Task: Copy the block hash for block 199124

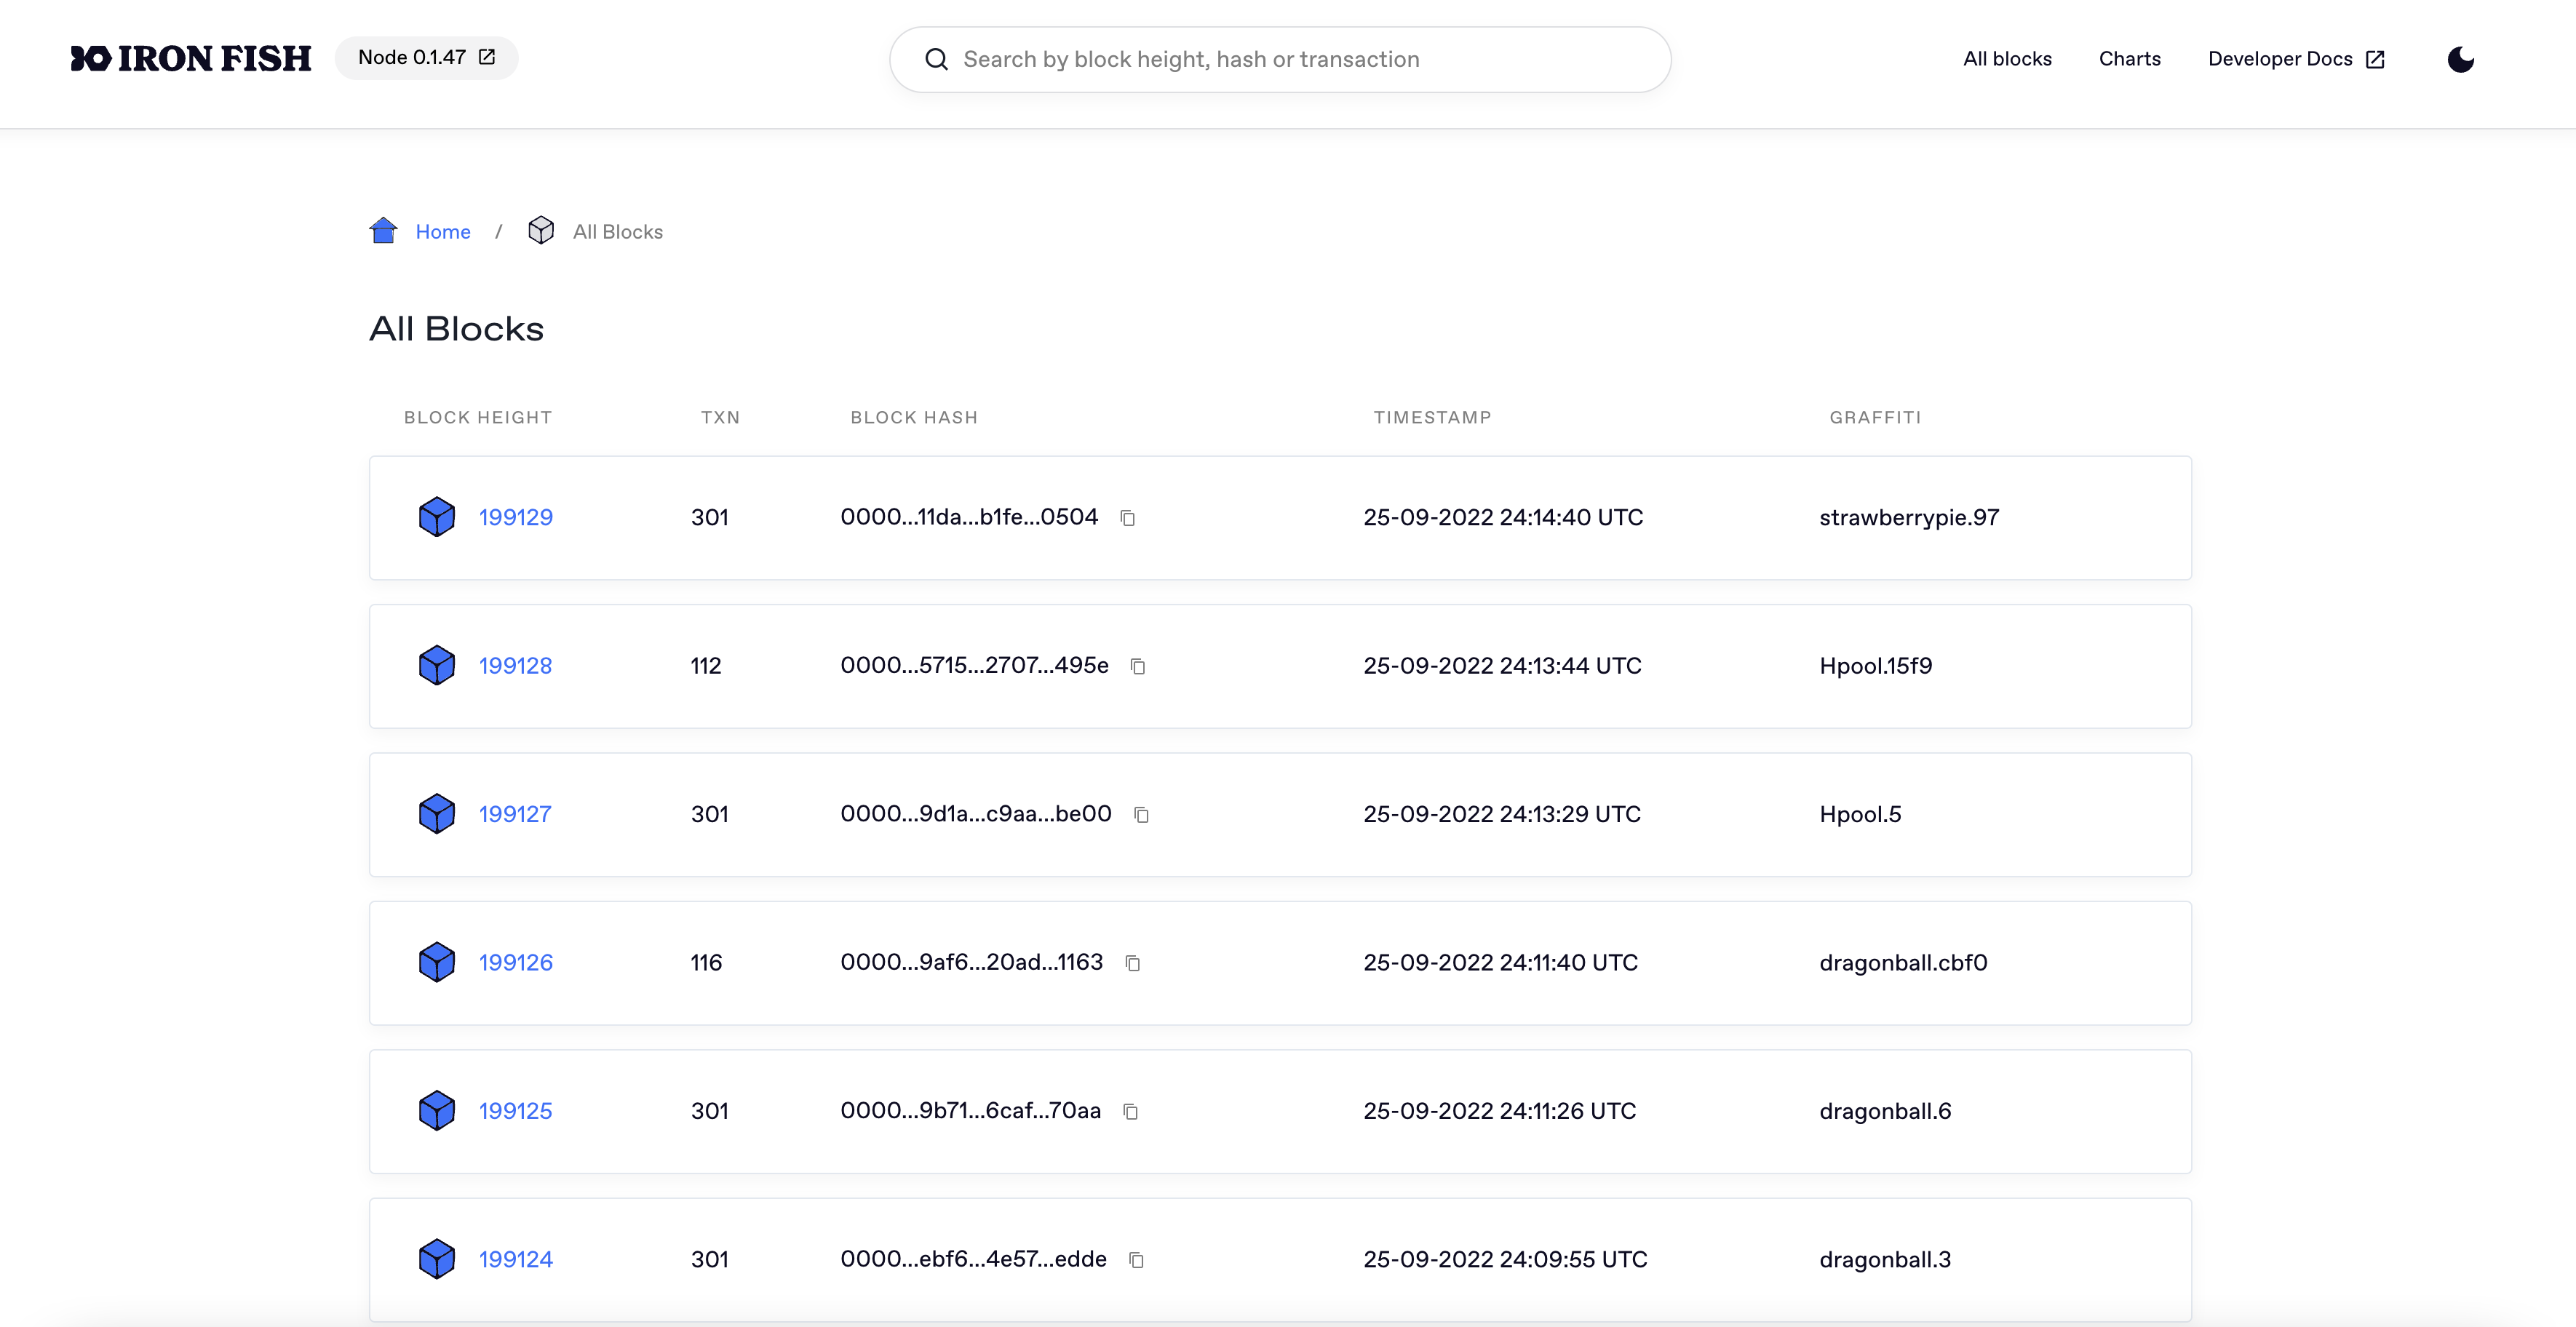Action: (1136, 1260)
